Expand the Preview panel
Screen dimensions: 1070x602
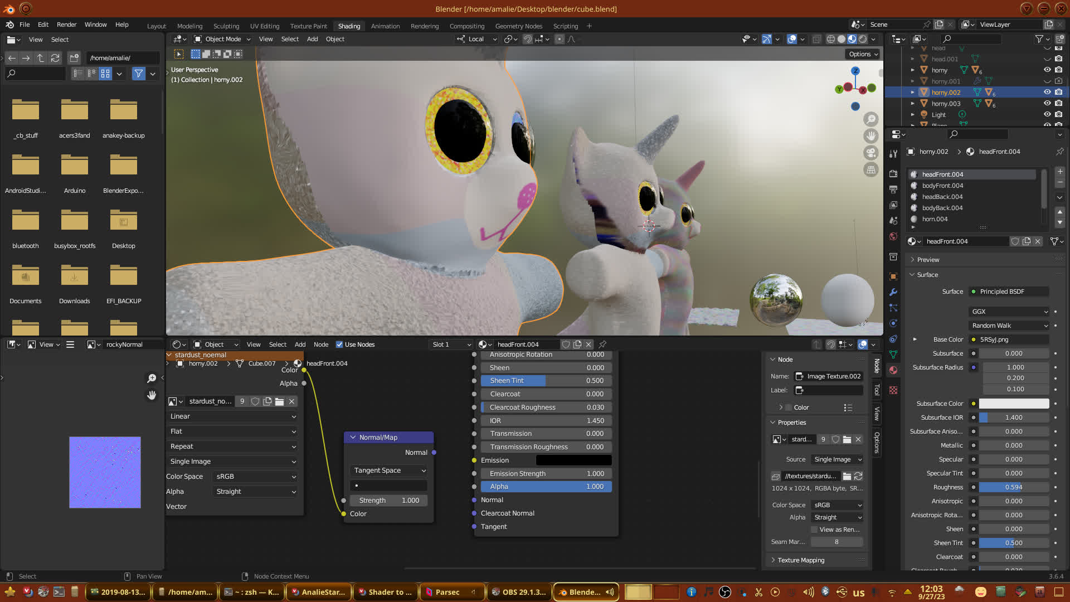pyautogui.click(x=928, y=260)
